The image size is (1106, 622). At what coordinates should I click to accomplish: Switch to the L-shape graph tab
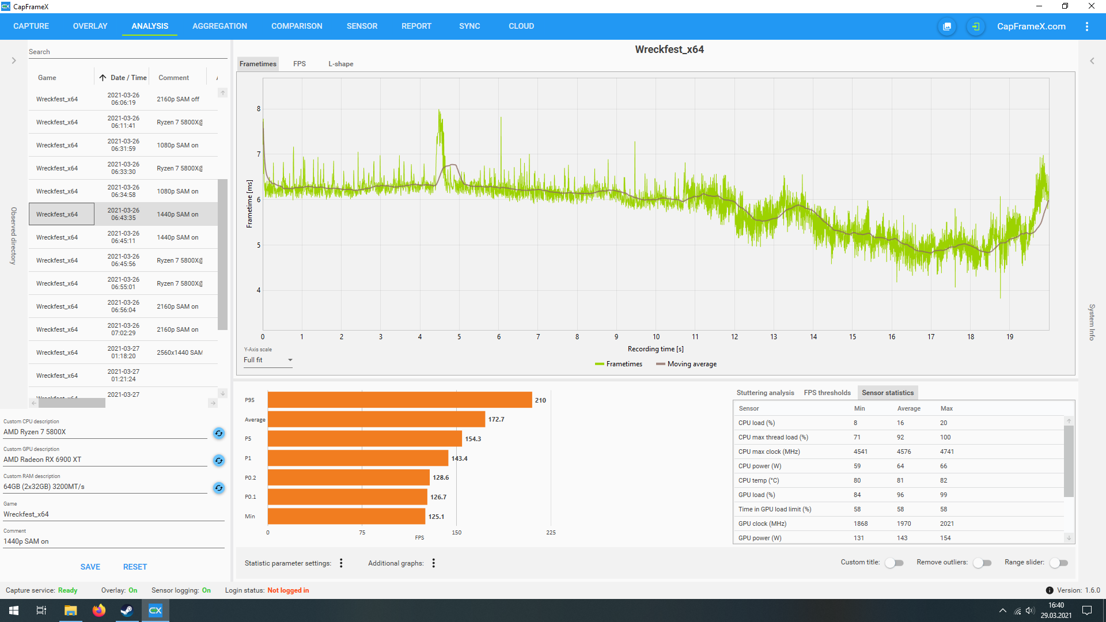pos(340,64)
